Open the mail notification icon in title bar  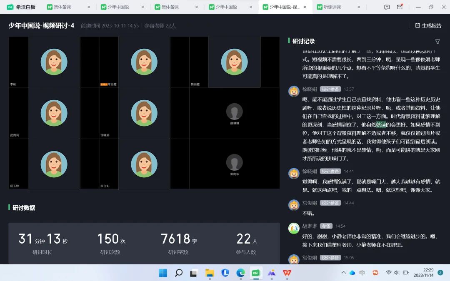pos(400,7)
